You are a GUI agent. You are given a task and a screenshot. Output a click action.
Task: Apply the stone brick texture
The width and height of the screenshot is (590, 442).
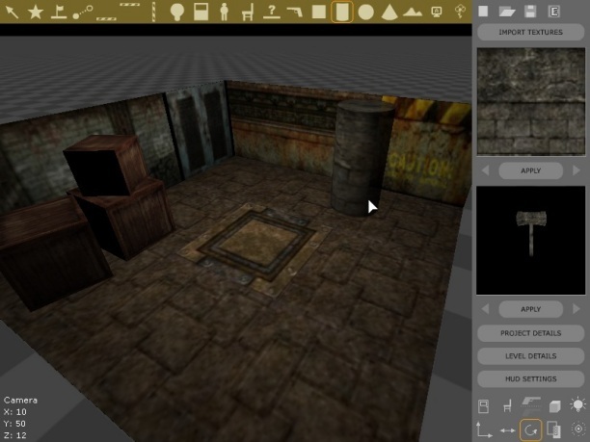coord(530,170)
